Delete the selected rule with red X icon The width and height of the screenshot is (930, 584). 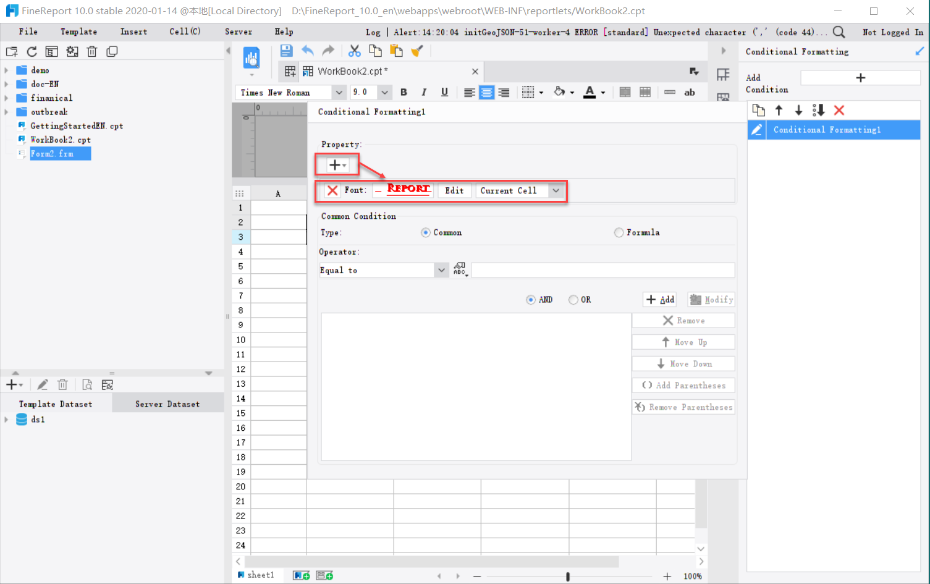pos(839,110)
